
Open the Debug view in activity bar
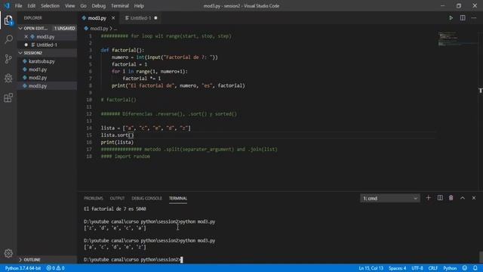pyautogui.click(x=8, y=78)
